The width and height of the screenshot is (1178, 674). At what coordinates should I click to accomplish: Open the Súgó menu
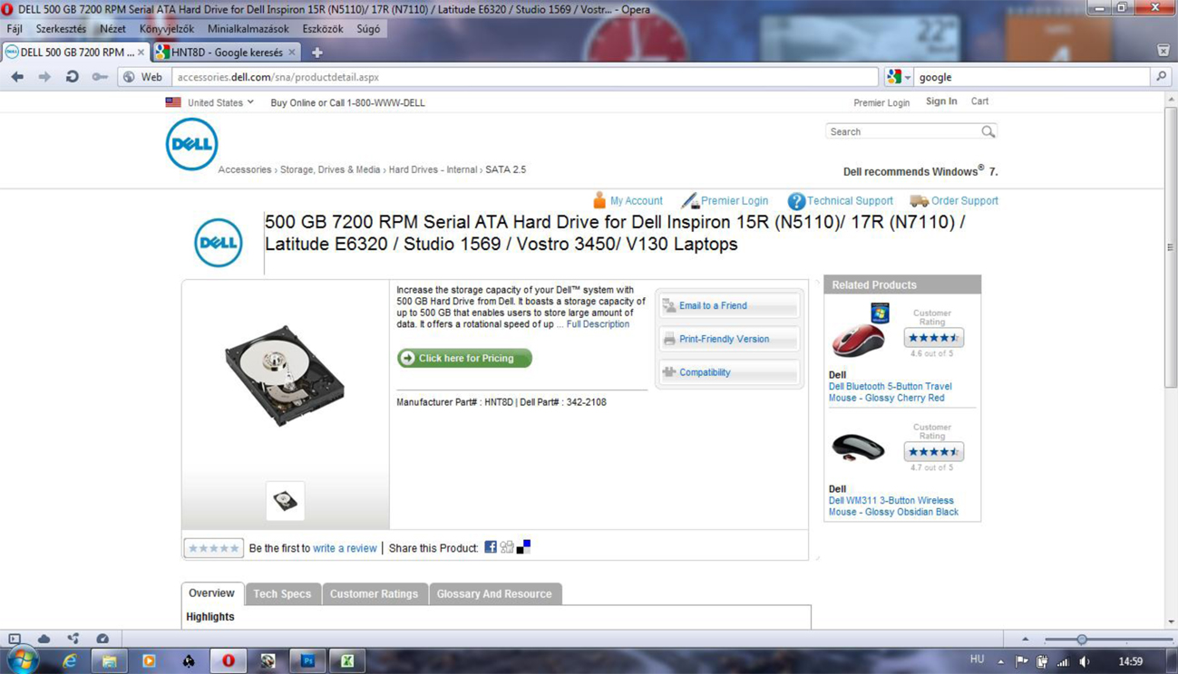[x=368, y=29]
